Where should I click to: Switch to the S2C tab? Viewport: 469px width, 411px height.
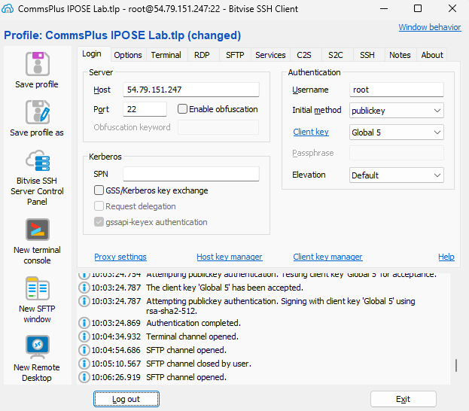tap(336, 55)
